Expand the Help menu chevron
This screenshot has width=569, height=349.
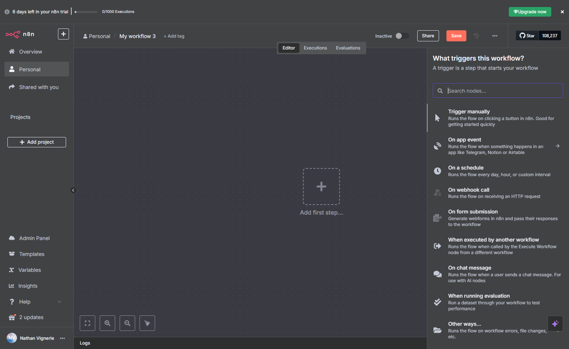point(59,302)
